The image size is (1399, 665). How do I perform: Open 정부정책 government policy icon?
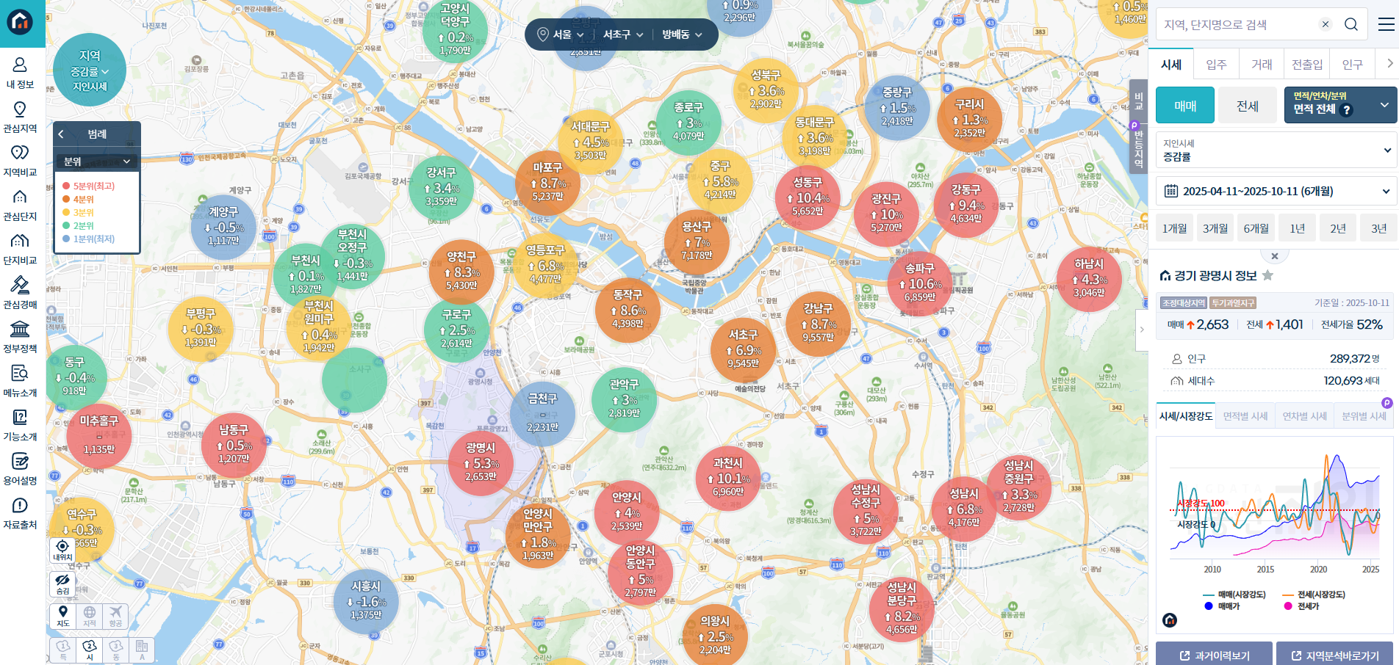coord(20,329)
